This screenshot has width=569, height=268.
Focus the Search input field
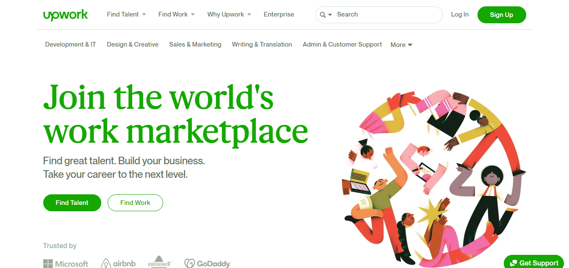coord(388,14)
